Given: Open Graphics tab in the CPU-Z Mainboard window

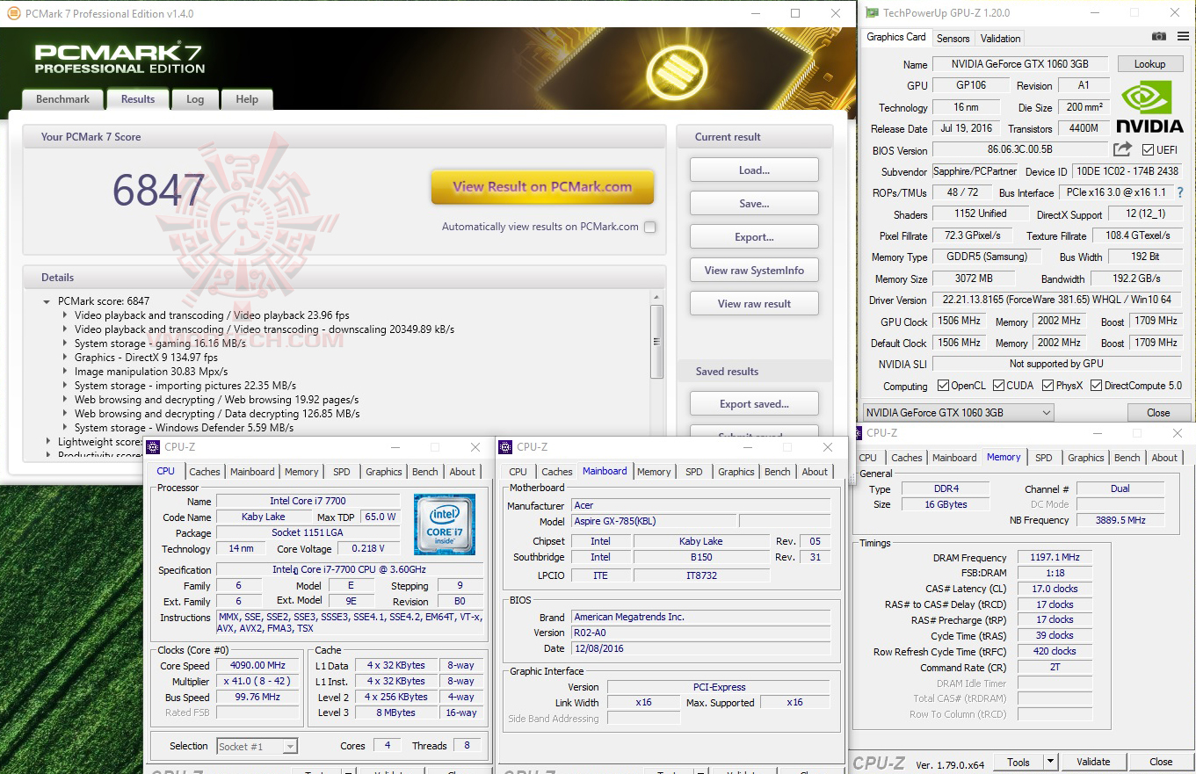Looking at the screenshot, I should click(736, 472).
